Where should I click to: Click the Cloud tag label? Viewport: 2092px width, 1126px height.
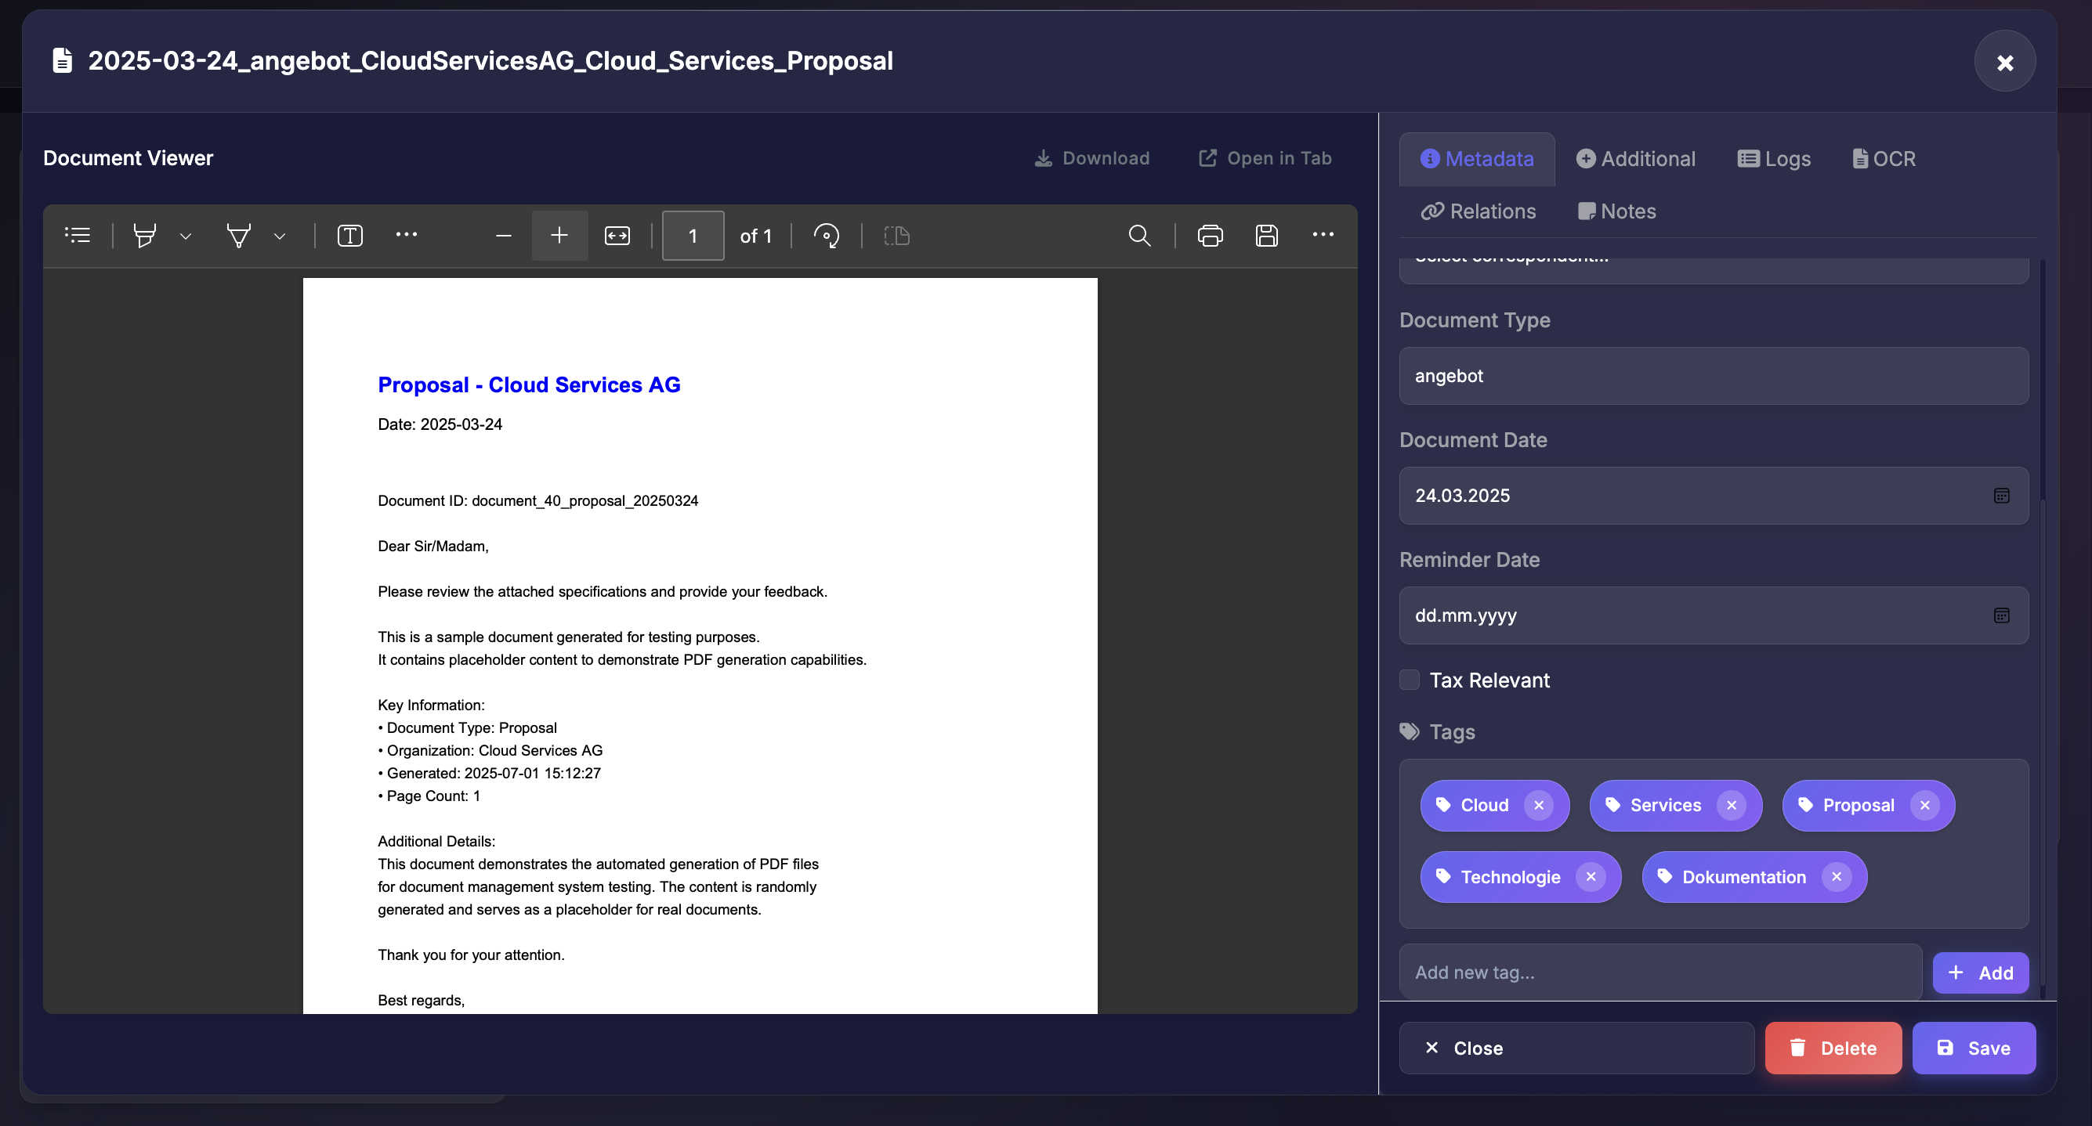(x=1485, y=805)
